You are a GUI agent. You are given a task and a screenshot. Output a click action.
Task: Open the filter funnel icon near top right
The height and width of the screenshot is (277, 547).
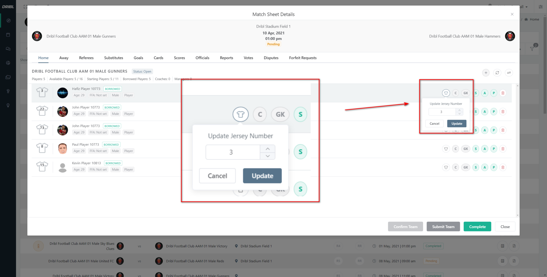coord(532,49)
